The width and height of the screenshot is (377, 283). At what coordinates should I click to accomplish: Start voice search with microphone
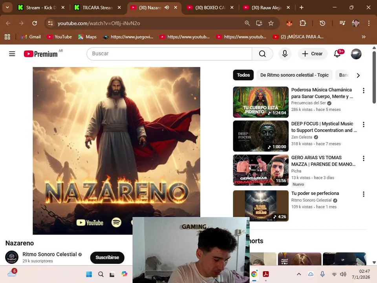click(x=285, y=54)
